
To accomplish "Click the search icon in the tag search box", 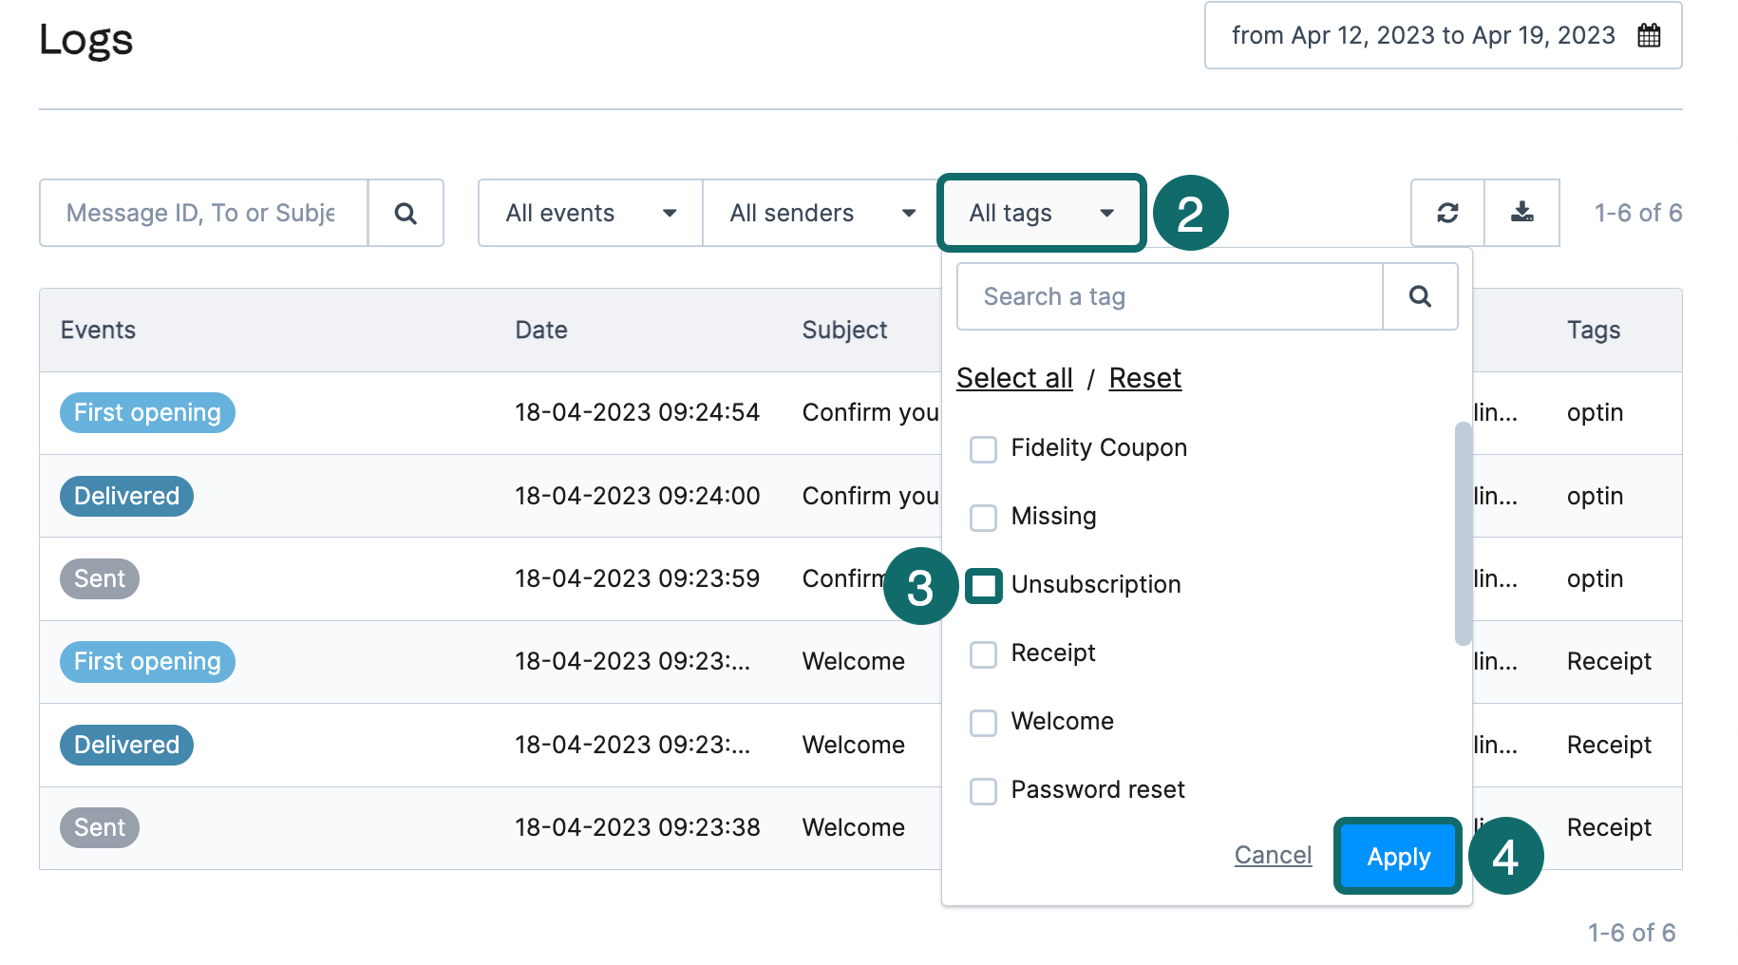I will pos(1420,296).
